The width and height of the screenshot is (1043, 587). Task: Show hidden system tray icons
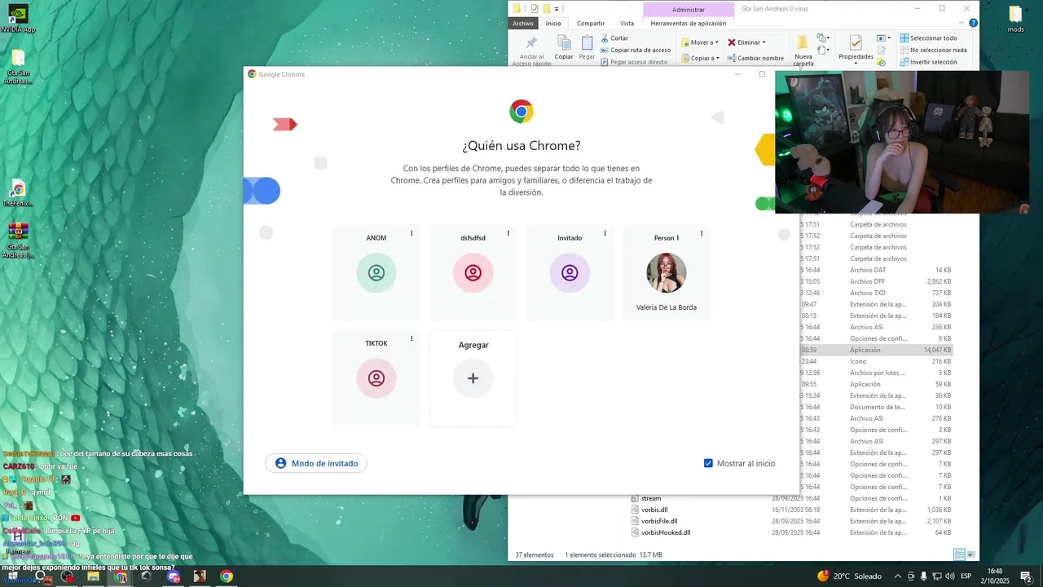pyautogui.click(x=898, y=576)
